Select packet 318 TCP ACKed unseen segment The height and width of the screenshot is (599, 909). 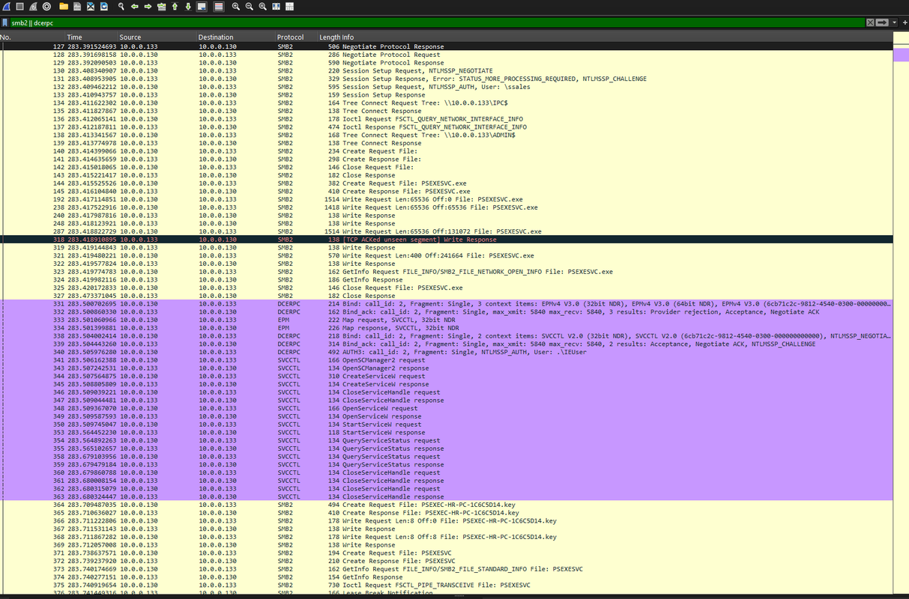click(x=447, y=240)
